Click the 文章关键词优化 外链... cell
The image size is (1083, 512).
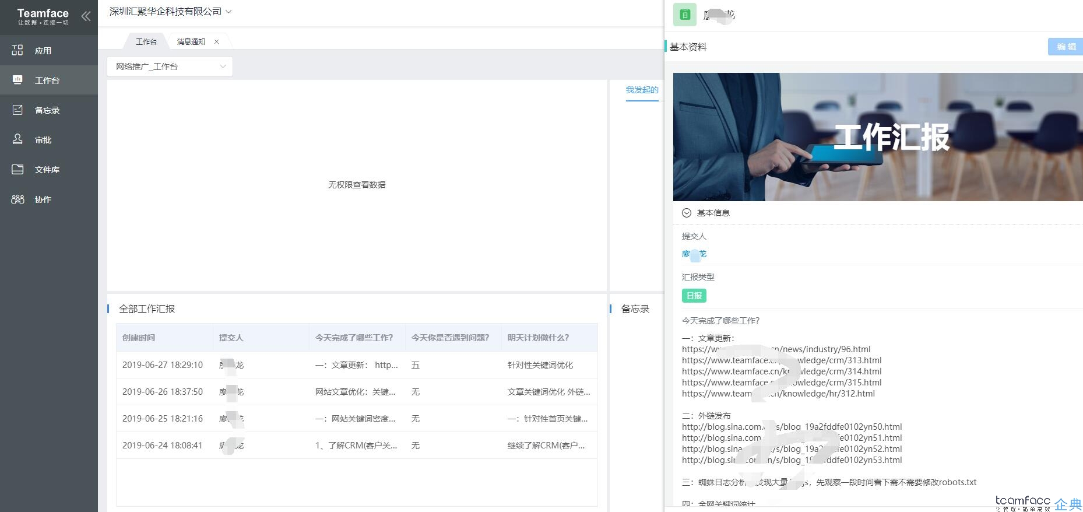548,392
